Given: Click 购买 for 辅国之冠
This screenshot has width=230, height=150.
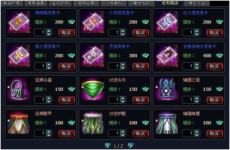Looking at the screenshot, I should point(215,100).
